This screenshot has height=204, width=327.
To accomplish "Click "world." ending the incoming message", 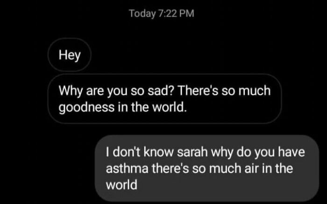I will pos(169,107).
